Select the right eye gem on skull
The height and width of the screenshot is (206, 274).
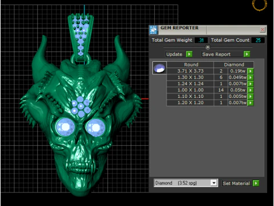click(x=95, y=128)
